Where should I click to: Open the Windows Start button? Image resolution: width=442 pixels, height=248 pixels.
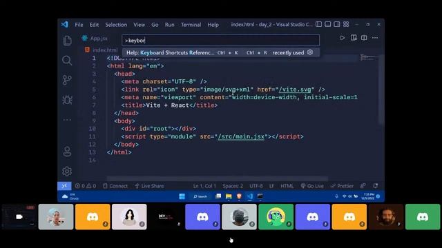(182, 196)
